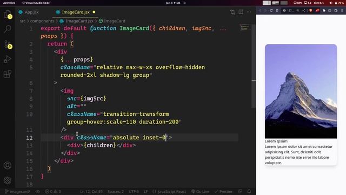Open Brave Shields lion icon
Viewport: 346px width, 195px height.
coord(311,10)
